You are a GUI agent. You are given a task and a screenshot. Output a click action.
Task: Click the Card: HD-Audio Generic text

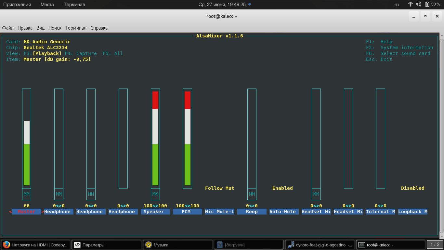coord(38,42)
